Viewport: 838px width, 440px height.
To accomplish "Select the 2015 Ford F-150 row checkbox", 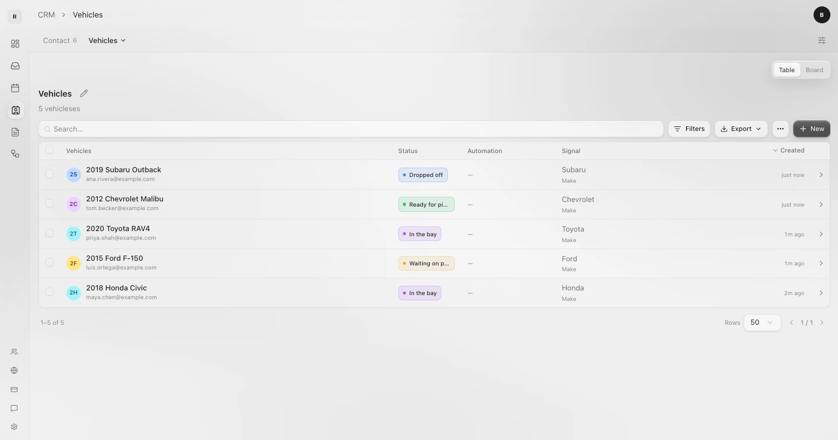I will pos(49,262).
